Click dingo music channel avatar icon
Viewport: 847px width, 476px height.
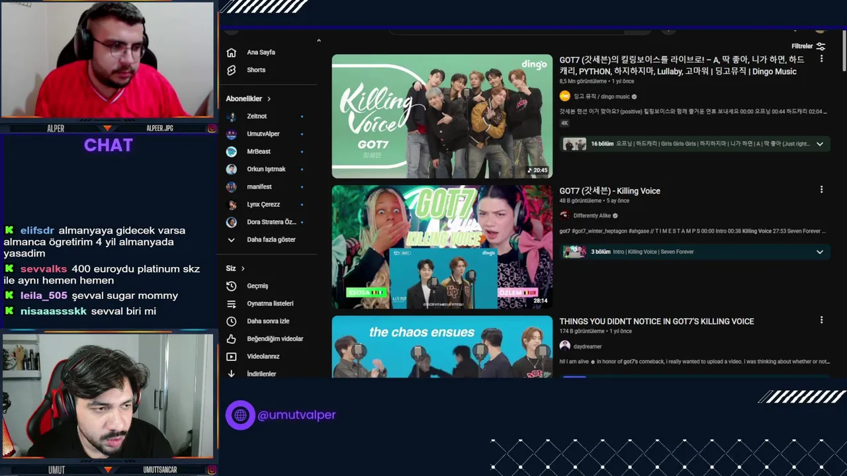click(564, 97)
